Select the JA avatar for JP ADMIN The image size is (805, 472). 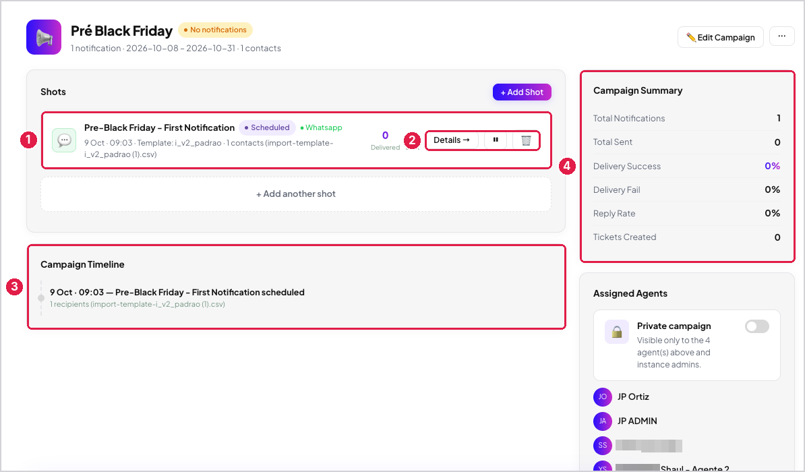tap(602, 421)
